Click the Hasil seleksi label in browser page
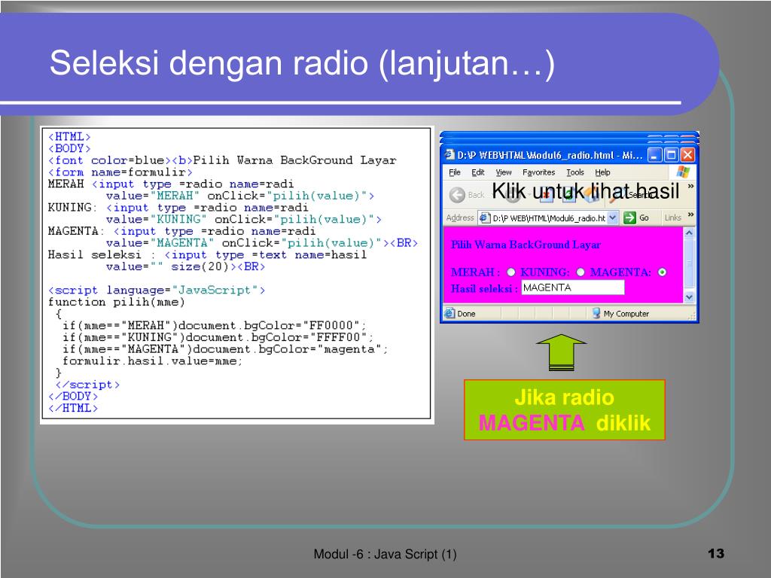771x578 pixels. coord(484,288)
